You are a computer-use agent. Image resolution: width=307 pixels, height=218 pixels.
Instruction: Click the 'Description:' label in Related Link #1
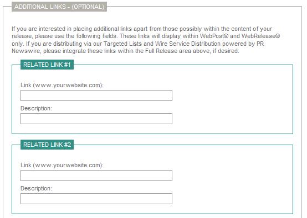(x=36, y=108)
